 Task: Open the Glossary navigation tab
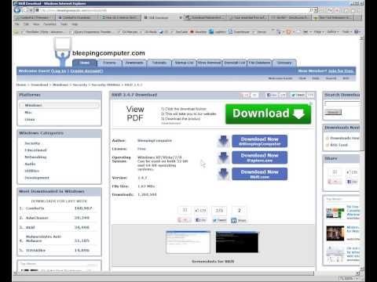click(x=284, y=63)
